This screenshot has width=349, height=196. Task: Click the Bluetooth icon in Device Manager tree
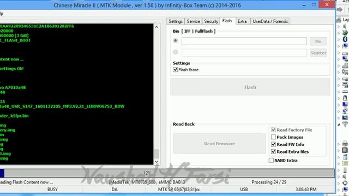[x=345, y=39]
